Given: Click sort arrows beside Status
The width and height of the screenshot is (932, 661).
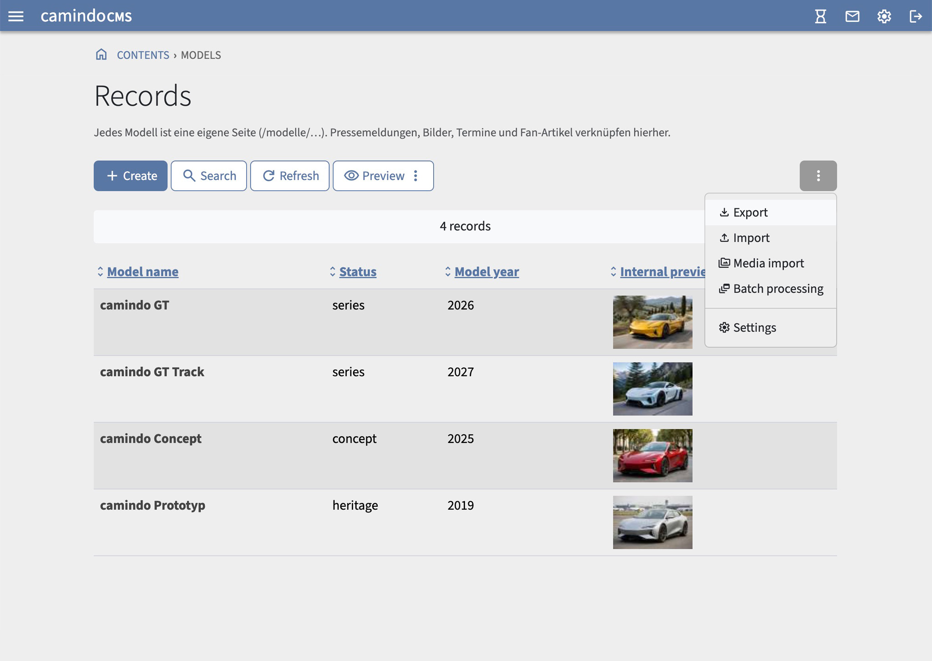Looking at the screenshot, I should pyautogui.click(x=332, y=272).
